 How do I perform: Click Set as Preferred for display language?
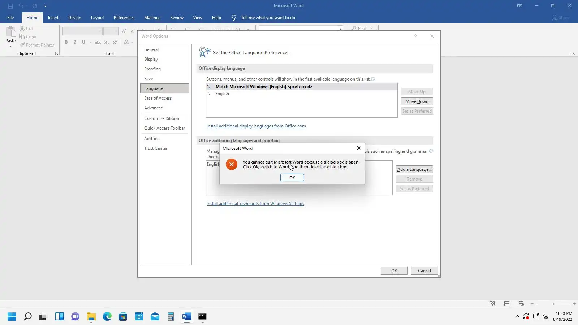point(417,111)
